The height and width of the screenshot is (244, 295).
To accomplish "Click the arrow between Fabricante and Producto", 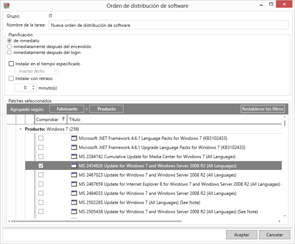I will [x=86, y=109].
